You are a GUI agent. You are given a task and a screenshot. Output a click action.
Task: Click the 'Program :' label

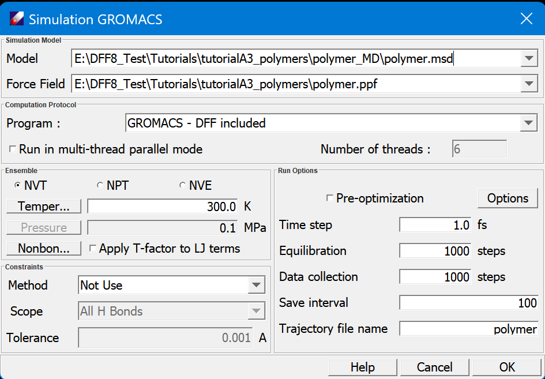point(33,123)
